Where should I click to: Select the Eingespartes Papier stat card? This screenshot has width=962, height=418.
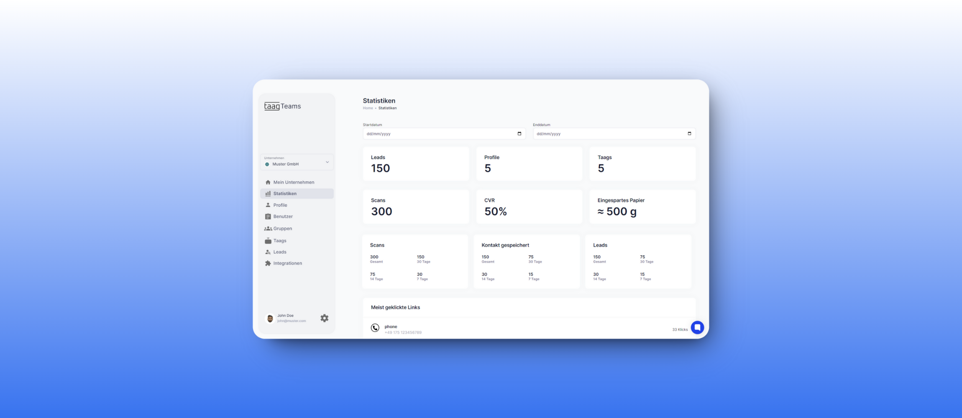(642, 206)
